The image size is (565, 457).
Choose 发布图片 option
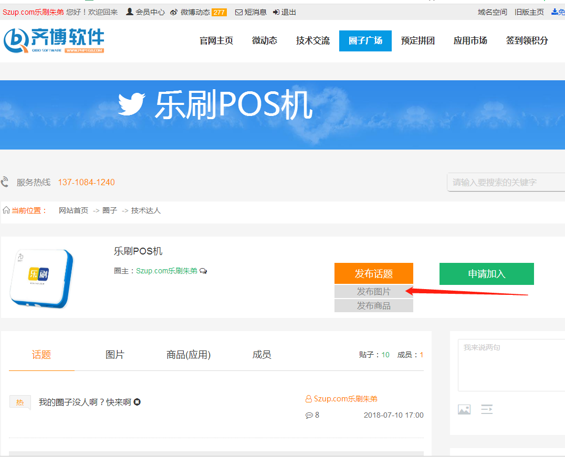(x=373, y=291)
